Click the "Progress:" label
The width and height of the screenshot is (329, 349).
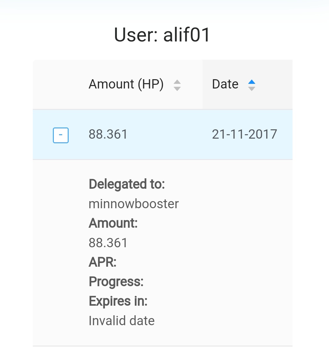(x=116, y=282)
